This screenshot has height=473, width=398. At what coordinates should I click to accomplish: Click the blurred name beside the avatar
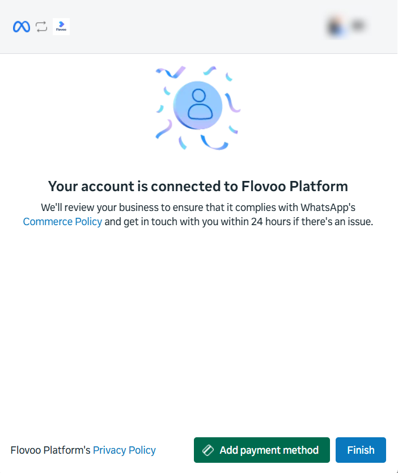[358, 26]
